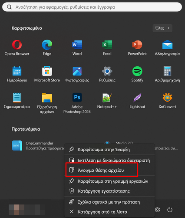Open the Word app

coord(77,48)
